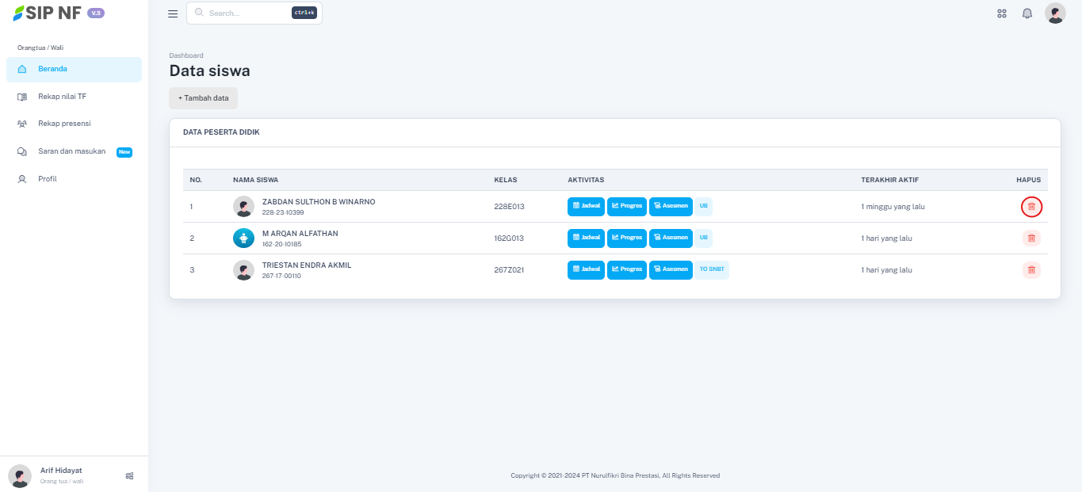Open Asesmen for Triestan Endra Akmil
The image size is (1082, 492).
(671, 269)
